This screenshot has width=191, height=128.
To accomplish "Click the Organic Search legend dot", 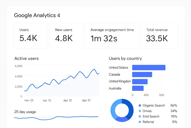I will click(140, 106).
